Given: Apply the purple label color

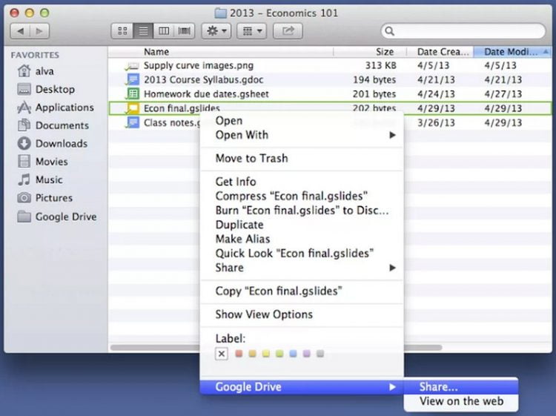Looking at the screenshot, I should pos(307,354).
